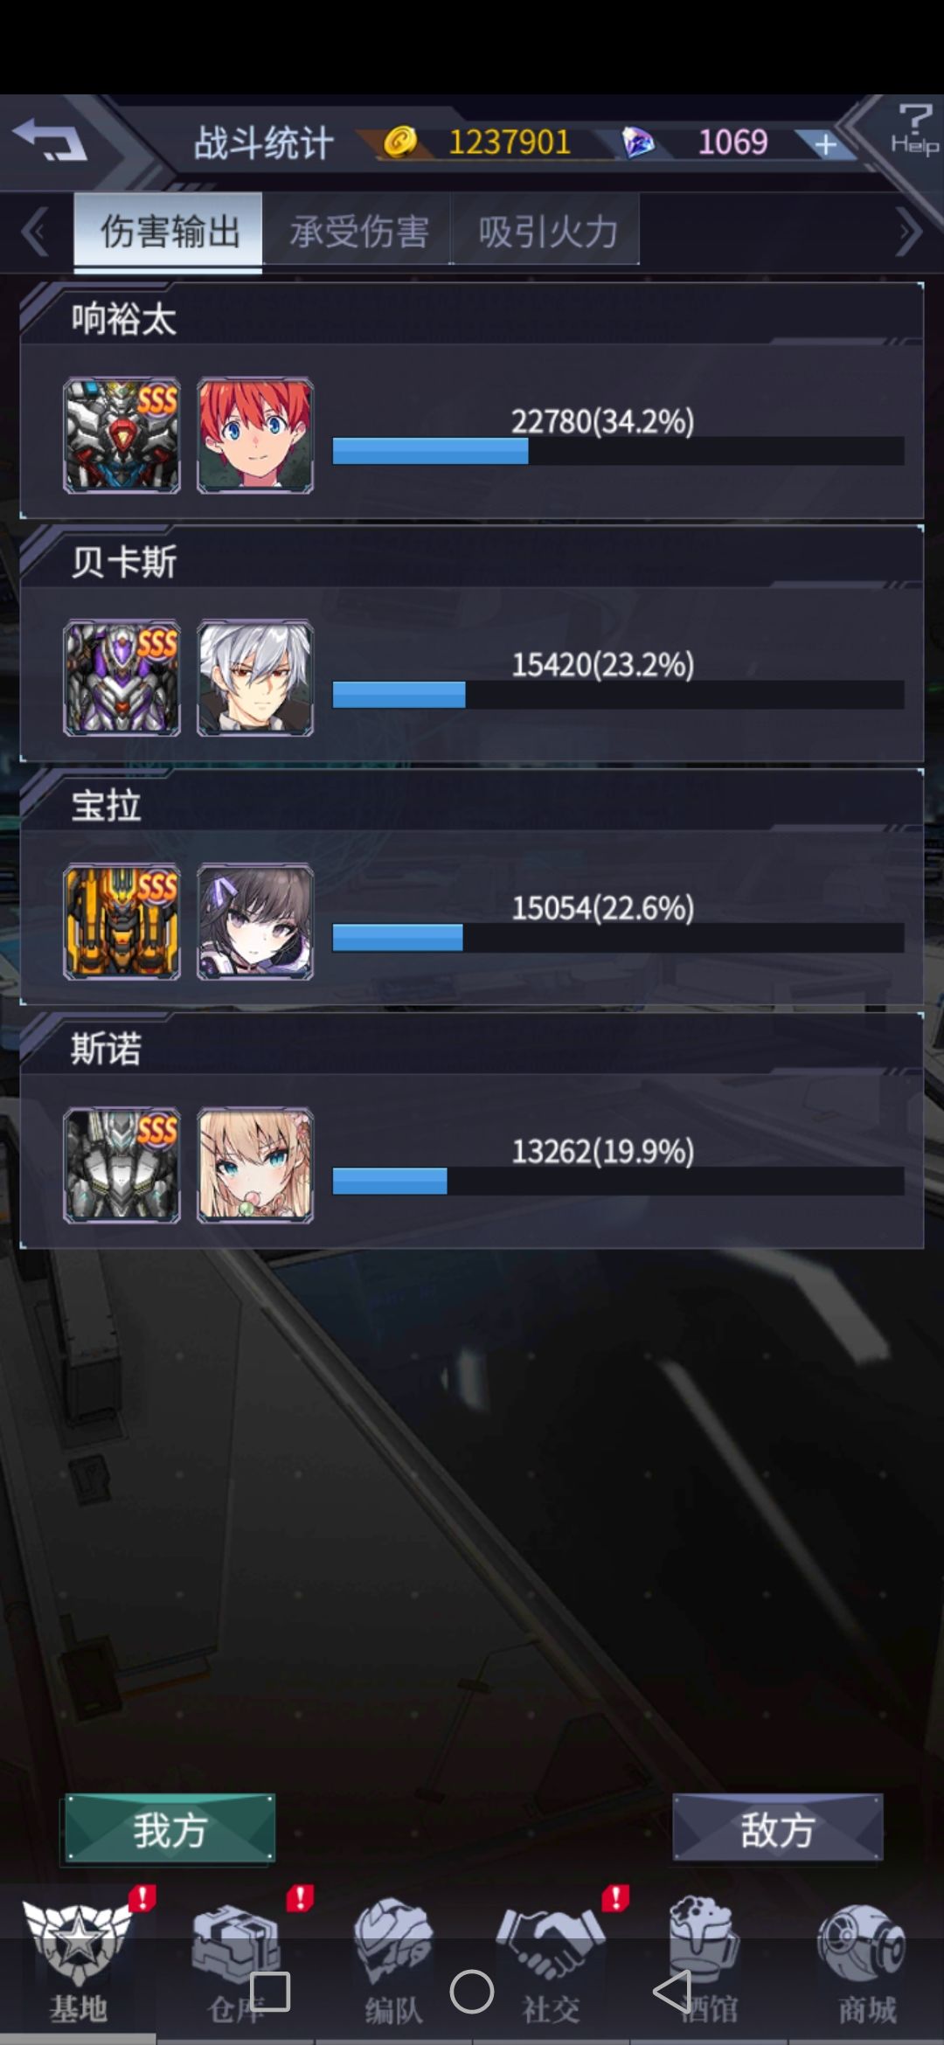Switch to 我方 side statistics
The width and height of the screenshot is (944, 2045).
point(169,1829)
